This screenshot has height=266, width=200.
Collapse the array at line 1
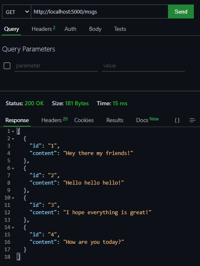pyautogui.click(x=13, y=132)
